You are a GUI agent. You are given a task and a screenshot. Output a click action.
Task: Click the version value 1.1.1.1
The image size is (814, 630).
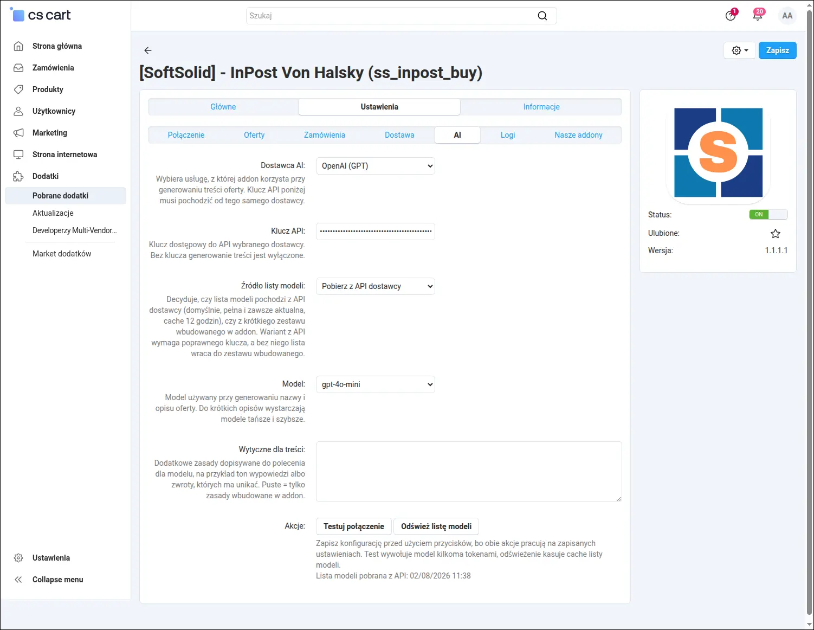[776, 250]
